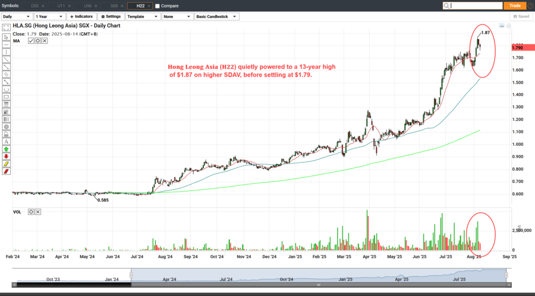
Task: Click scrollbar left arrow under range navigator
Action: [14, 285]
